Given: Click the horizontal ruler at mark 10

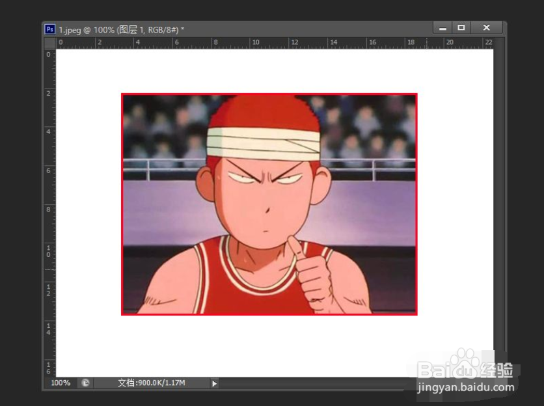Looking at the screenshot, I should (x=255, y=42).
